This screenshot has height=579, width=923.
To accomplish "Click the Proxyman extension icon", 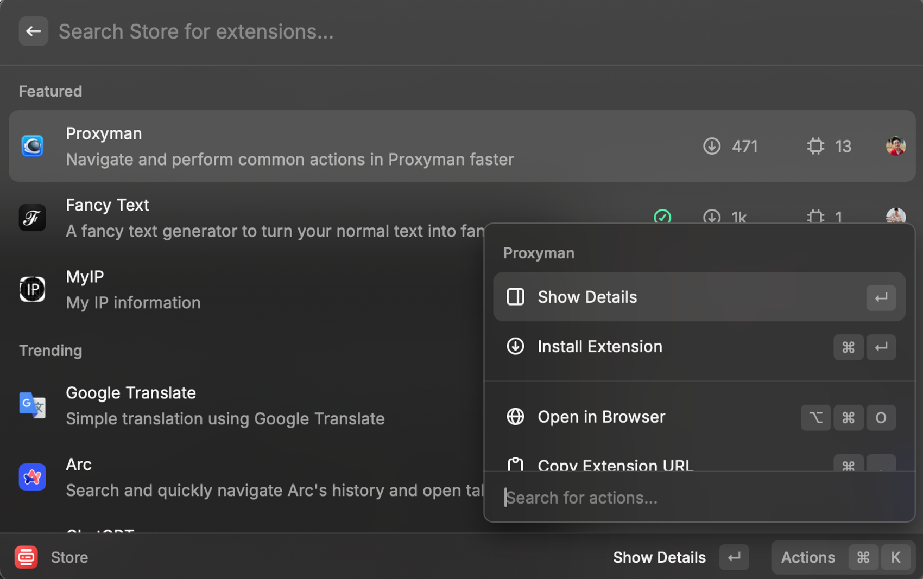I will tap(33, 146).
